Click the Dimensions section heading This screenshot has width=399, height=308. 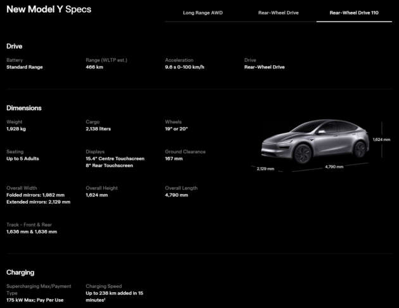[x=24, y=108]
